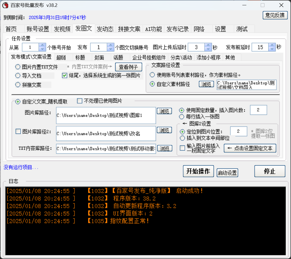Open the 意见反馈 feedback button
Image resolution: width=291 pixels, height=259 pixels.
coord(275,15)
